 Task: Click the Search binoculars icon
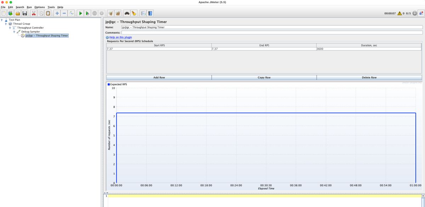(x=127, y=13)
